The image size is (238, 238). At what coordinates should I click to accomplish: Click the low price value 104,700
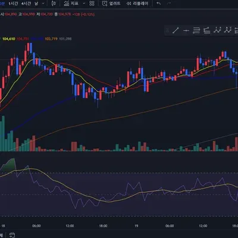pyautogui.click(x=46, y=14)
